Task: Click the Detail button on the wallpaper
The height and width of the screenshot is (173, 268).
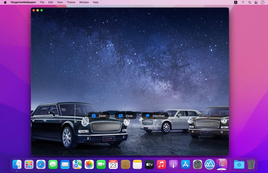Action: click(x=99, y=116)
